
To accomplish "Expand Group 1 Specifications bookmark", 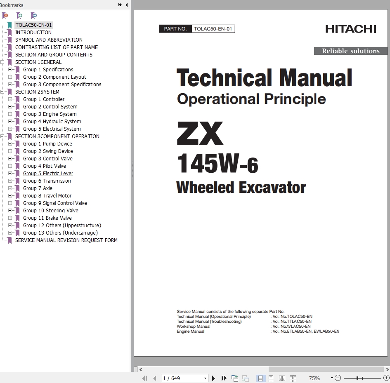I will pyautogui.click(x=10, y=70).
